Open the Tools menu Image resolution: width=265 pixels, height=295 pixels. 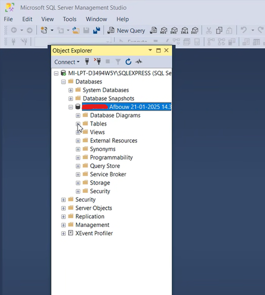point(70,19)
